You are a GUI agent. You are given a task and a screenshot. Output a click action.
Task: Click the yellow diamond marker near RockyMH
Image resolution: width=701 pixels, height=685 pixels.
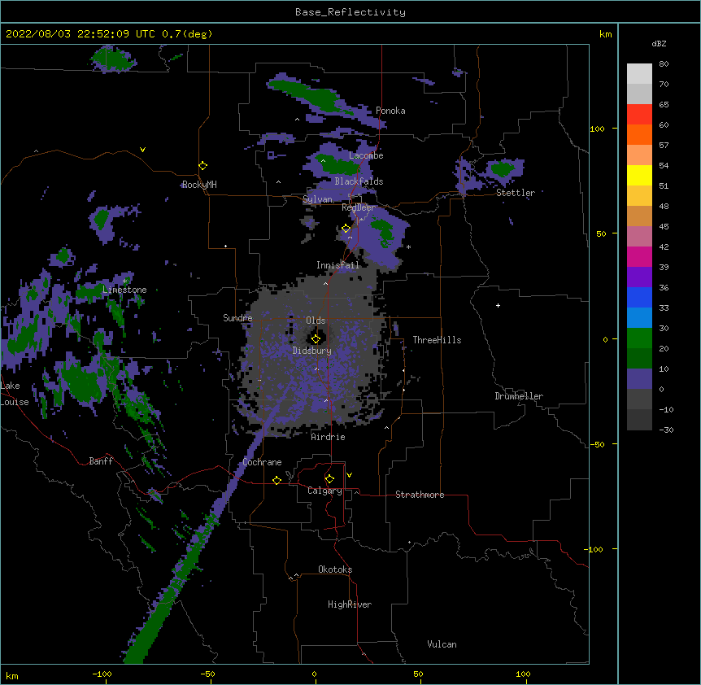[203, 166]
